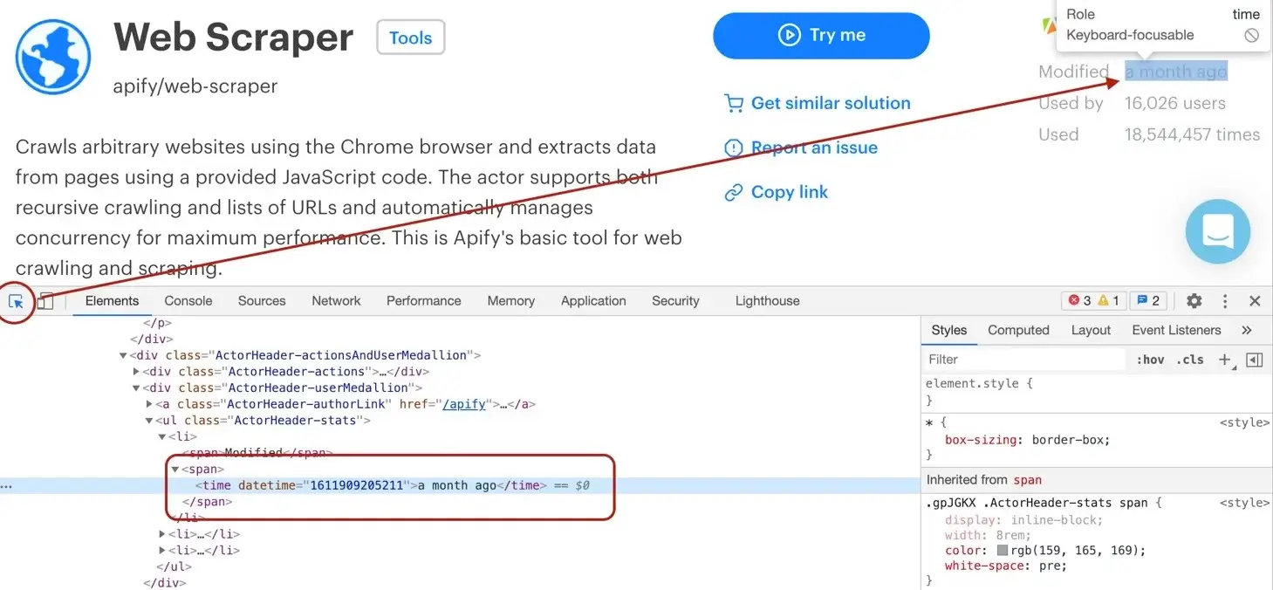
Task: Collapse the ActorHeader-userMedallion div
Action: coord(136,388)
